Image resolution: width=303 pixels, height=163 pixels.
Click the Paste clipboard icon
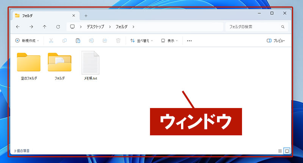(78, 41)
